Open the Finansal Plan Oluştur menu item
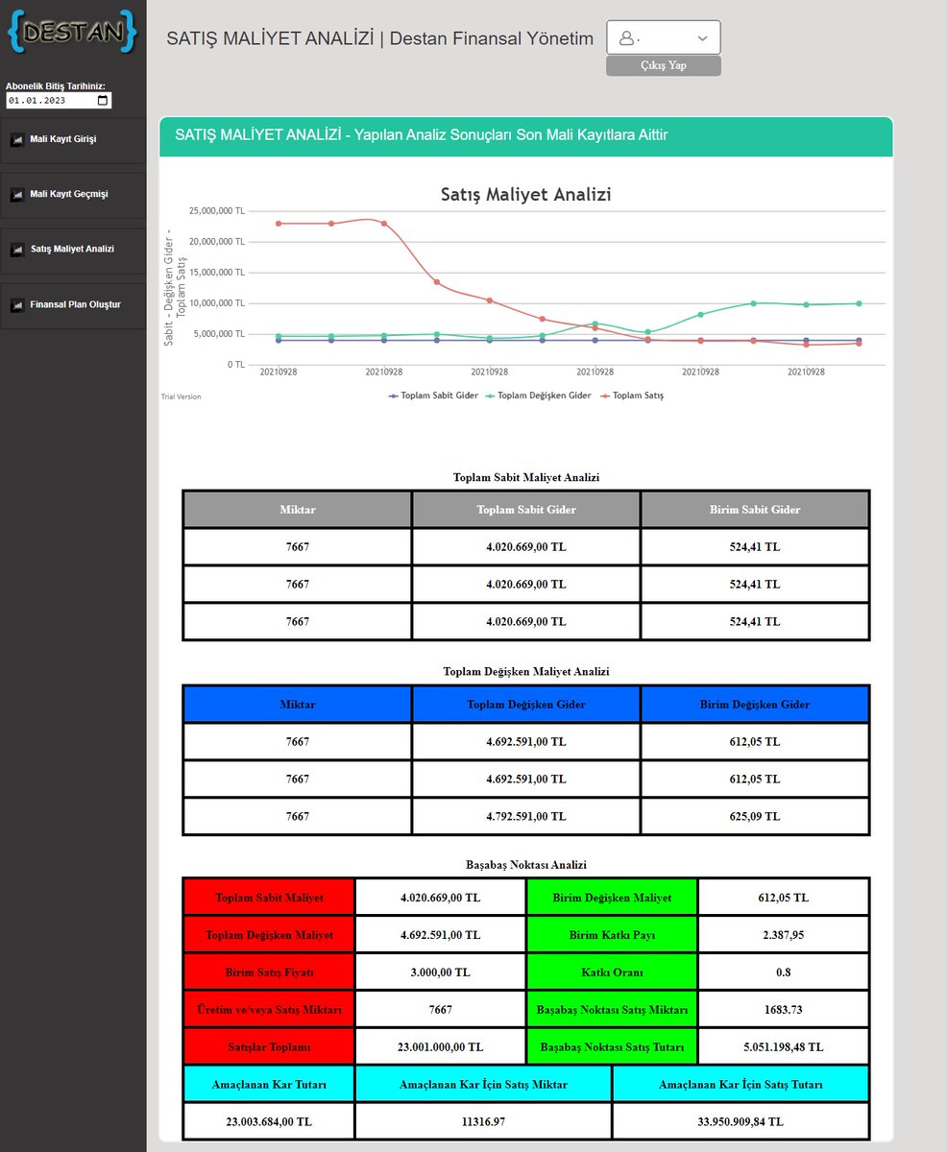This screenshot has width=947, height=1152. tap(73, 305)
